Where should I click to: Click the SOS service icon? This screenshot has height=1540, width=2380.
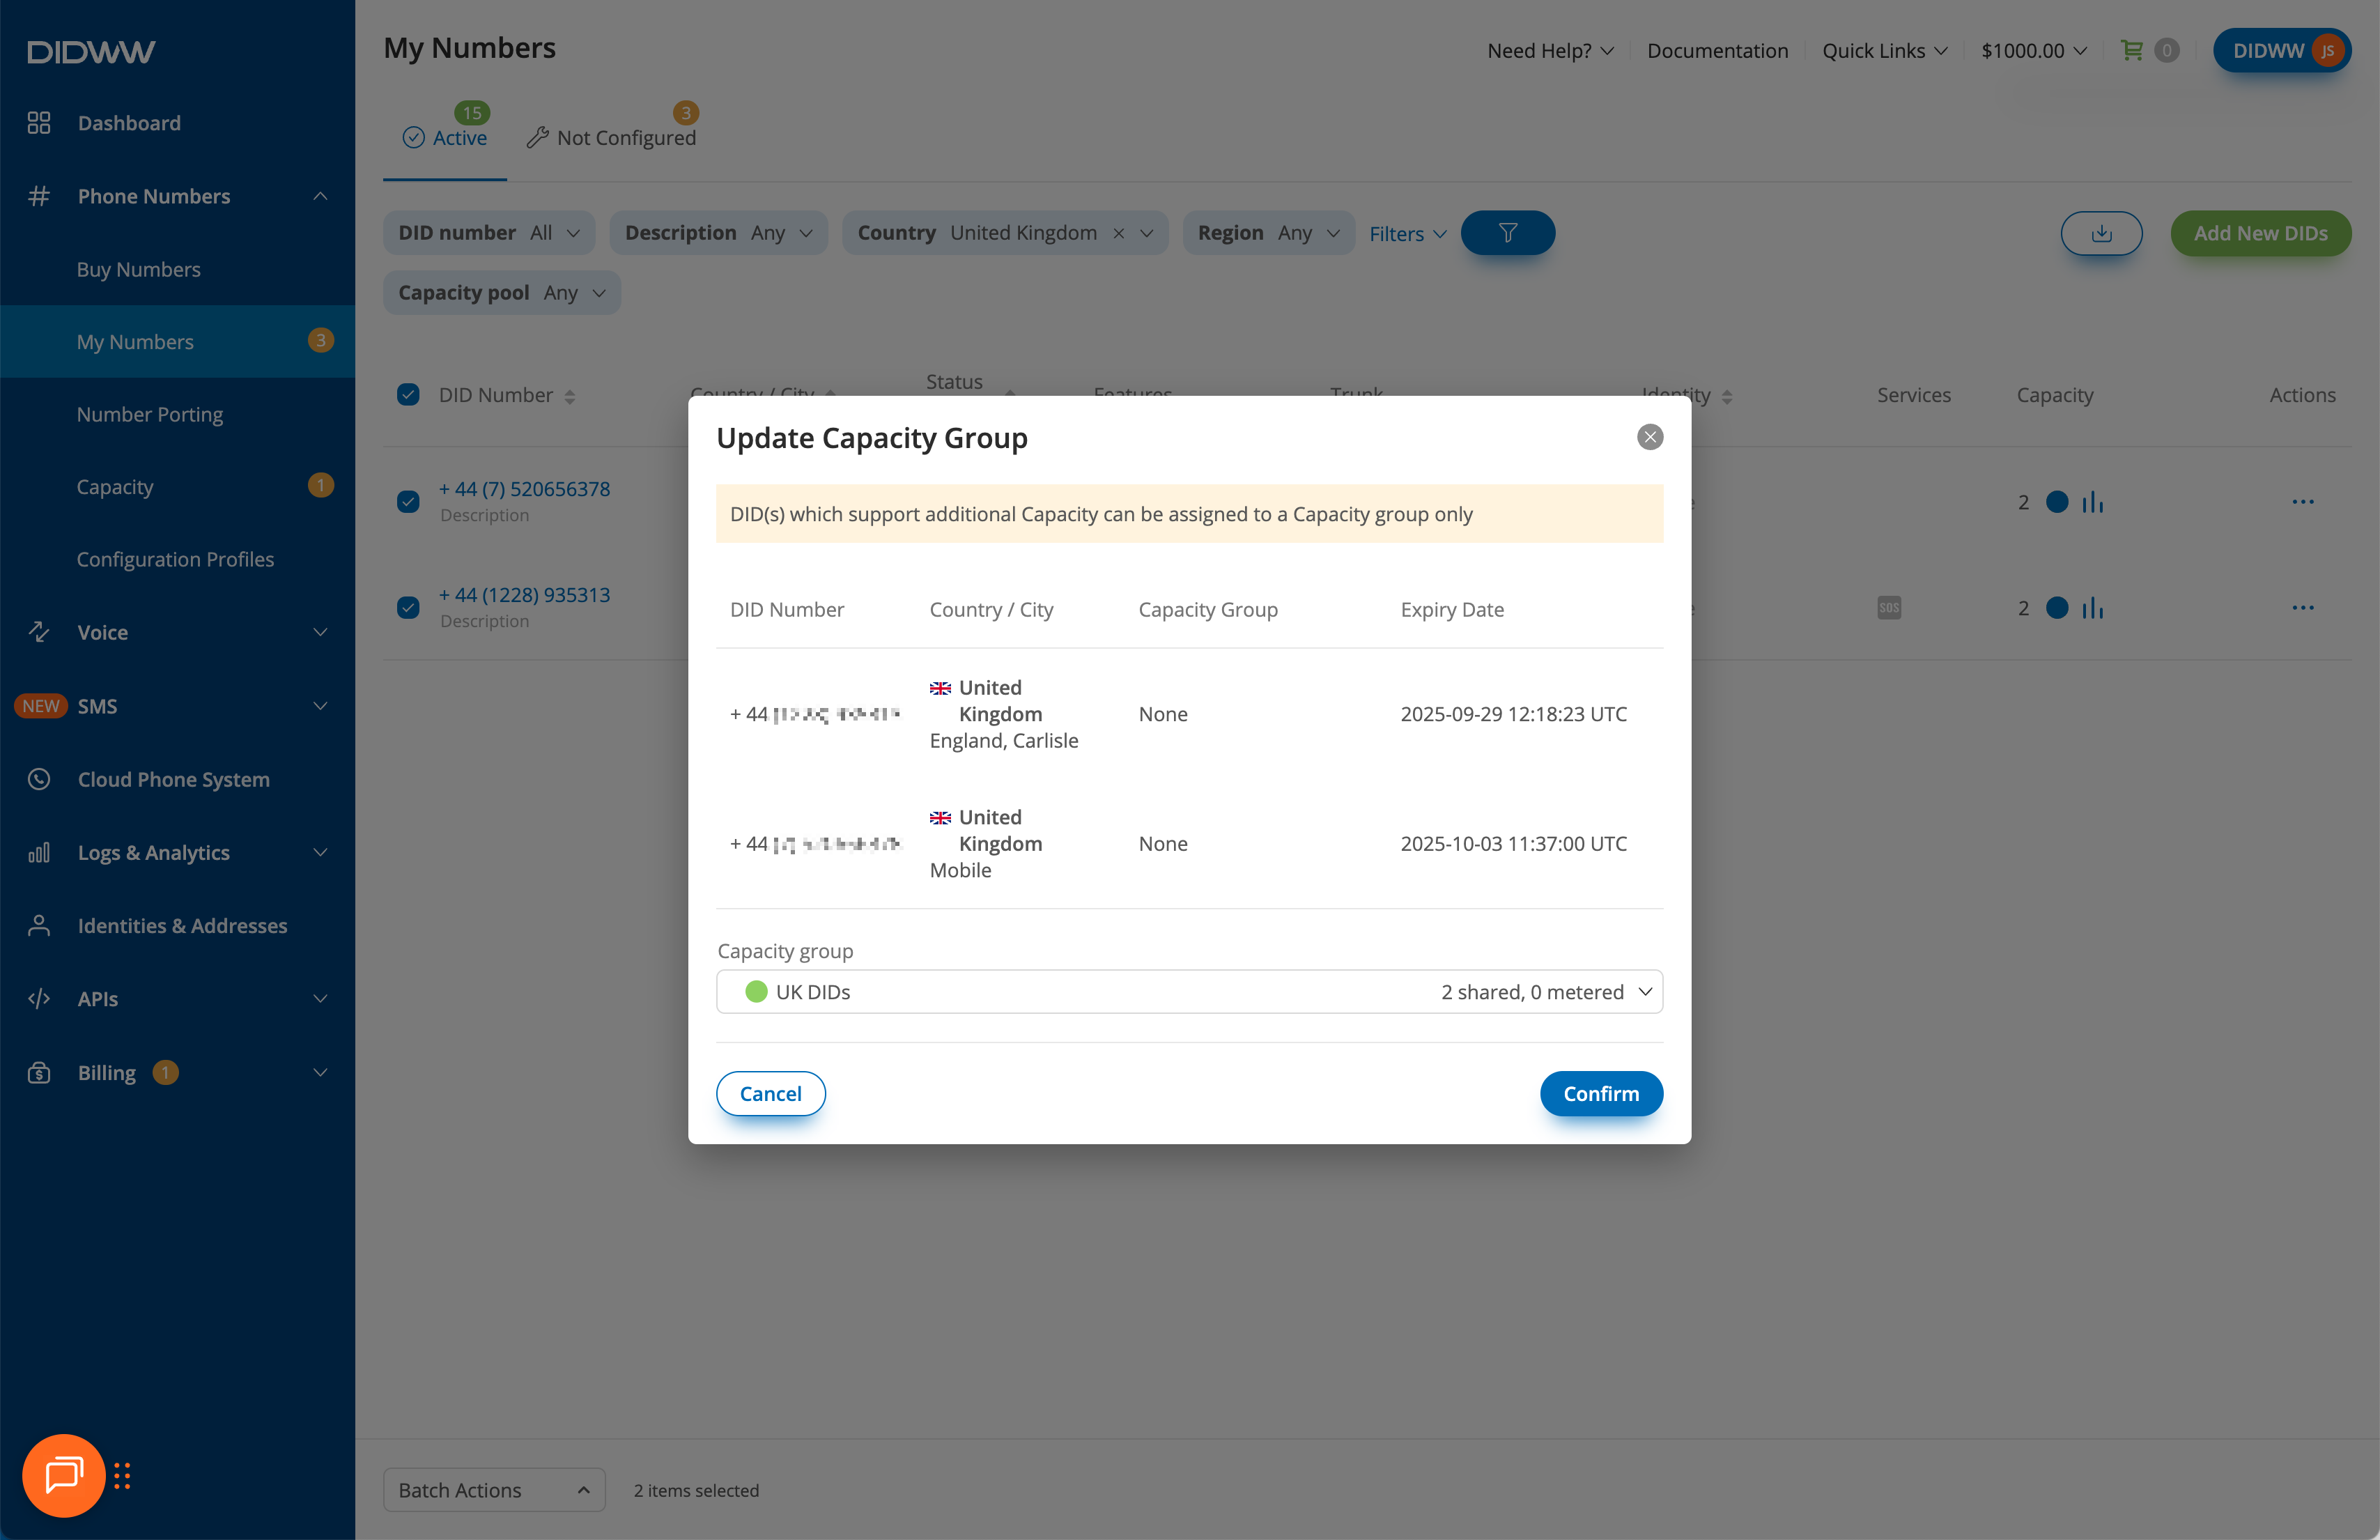point(1888,608)
